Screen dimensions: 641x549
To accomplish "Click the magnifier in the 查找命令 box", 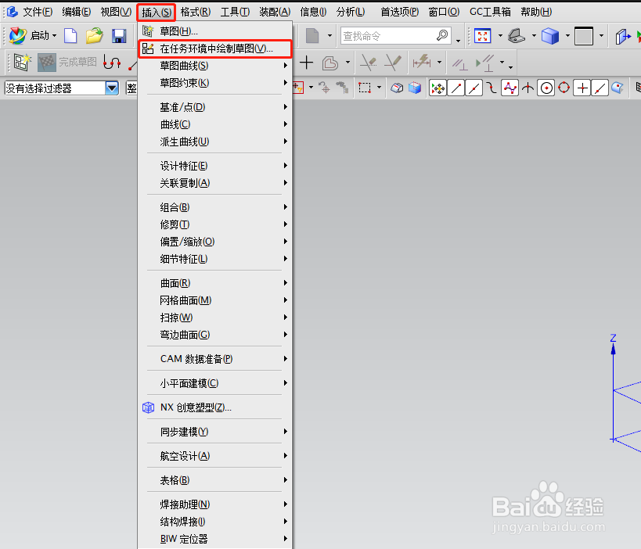I will click(x=442, y=35).
